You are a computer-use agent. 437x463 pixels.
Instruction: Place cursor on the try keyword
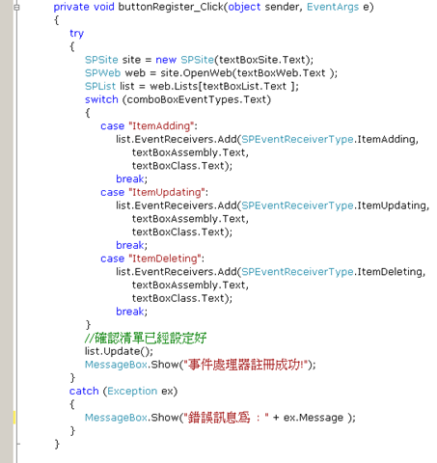coord(76,34)
